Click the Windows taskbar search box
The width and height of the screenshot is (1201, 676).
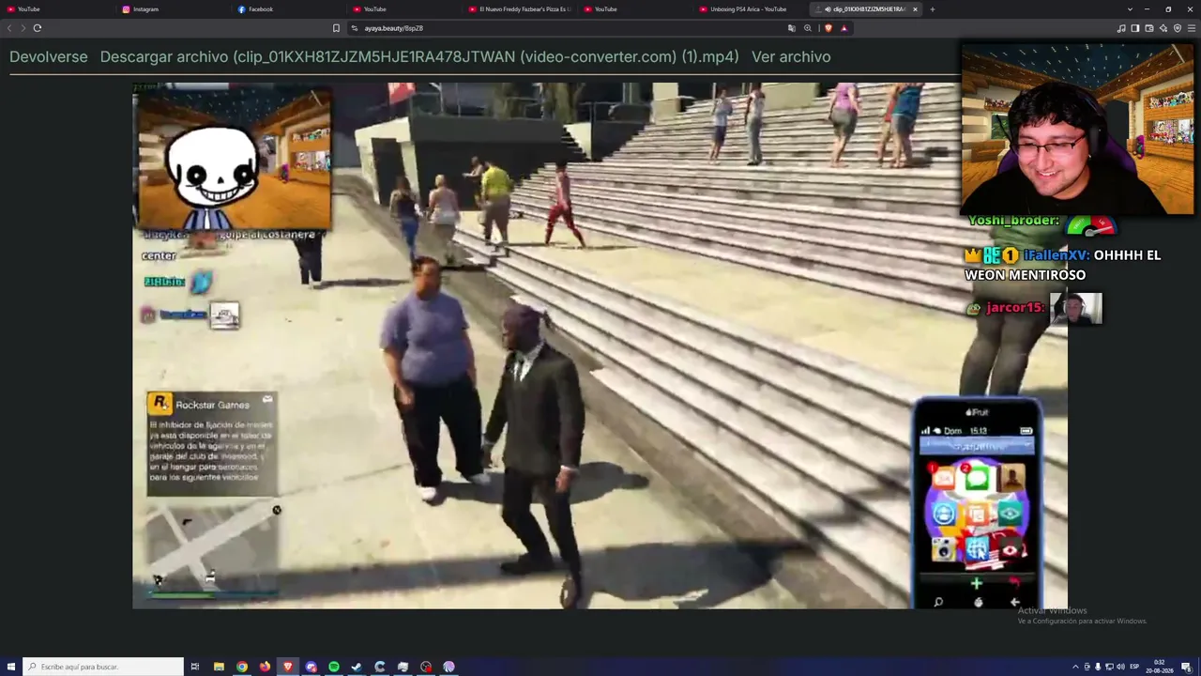pos(103,667)
